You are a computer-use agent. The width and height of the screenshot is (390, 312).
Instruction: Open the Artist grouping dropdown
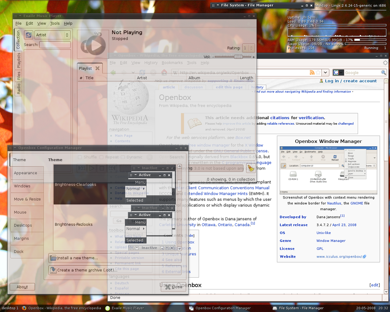click(x=53, y=35)
